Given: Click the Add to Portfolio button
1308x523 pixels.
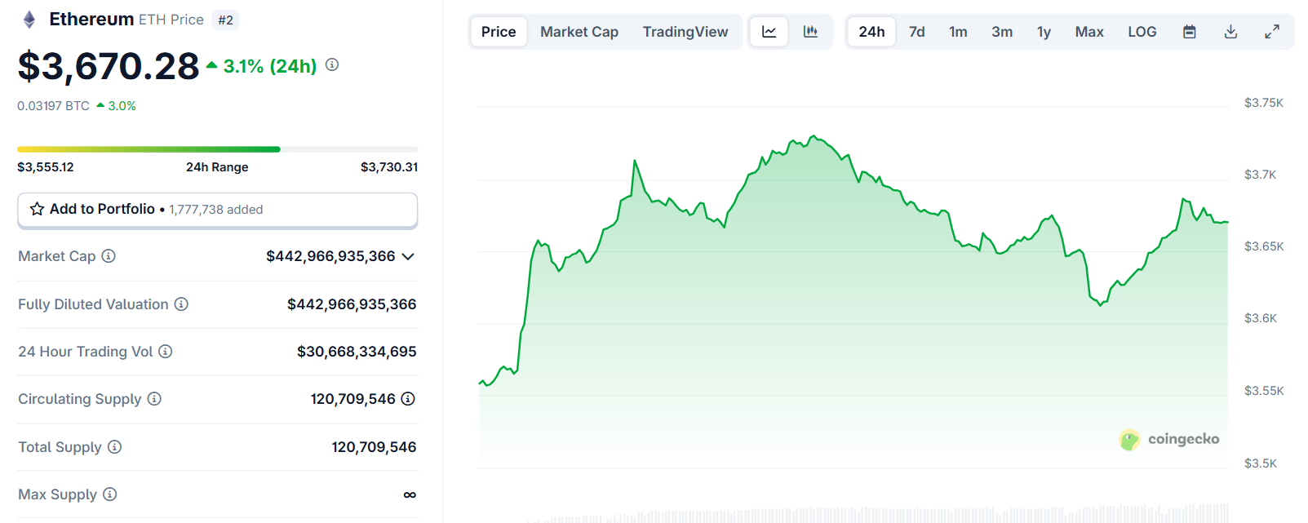Looking at the screenshot, I should (218, 210).
